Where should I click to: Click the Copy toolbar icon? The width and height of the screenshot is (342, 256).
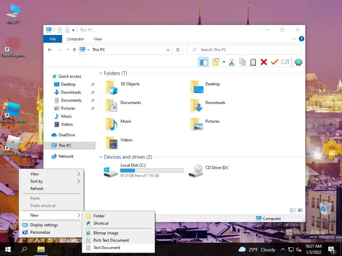tap(242, 62)
